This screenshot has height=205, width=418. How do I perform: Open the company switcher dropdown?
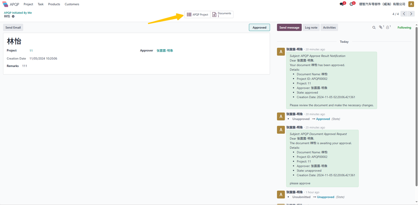click(x=382, y=4)
